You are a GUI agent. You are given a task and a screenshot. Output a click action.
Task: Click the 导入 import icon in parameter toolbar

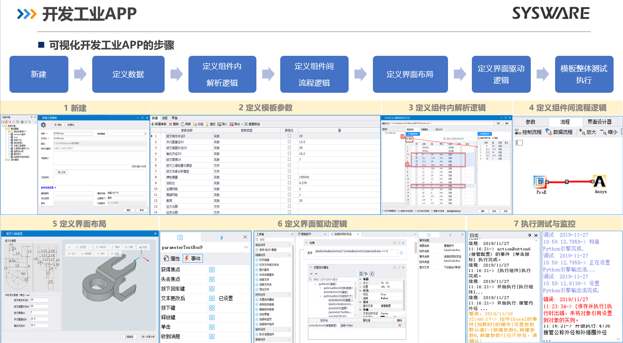pos(220,124)
